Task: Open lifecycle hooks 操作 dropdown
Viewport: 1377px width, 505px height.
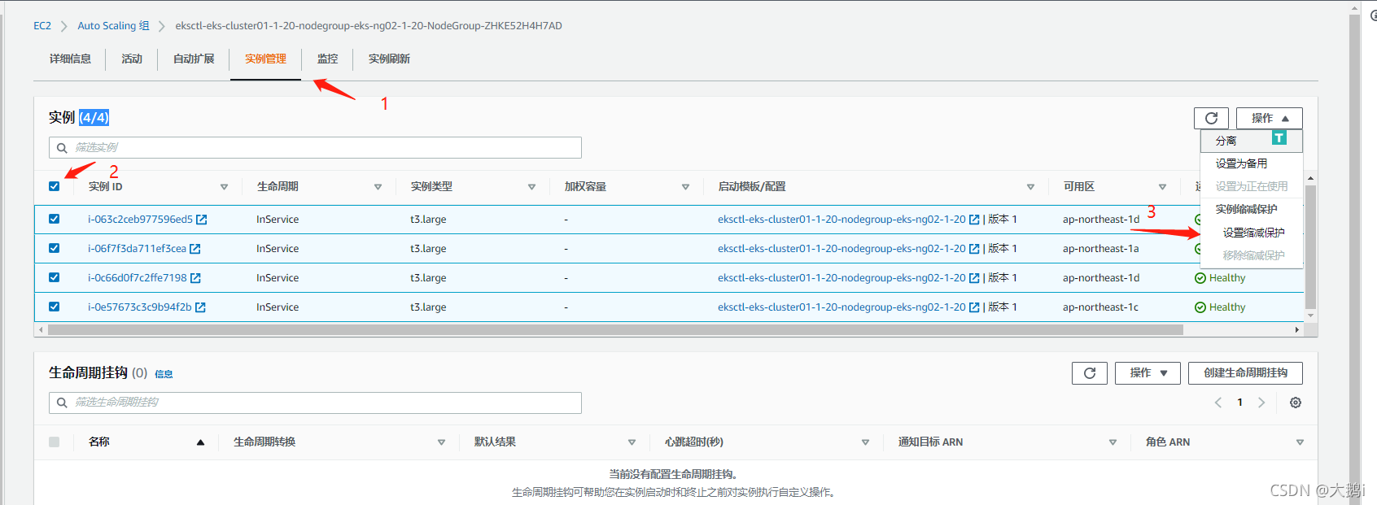Action: (x=1147, y=373)
